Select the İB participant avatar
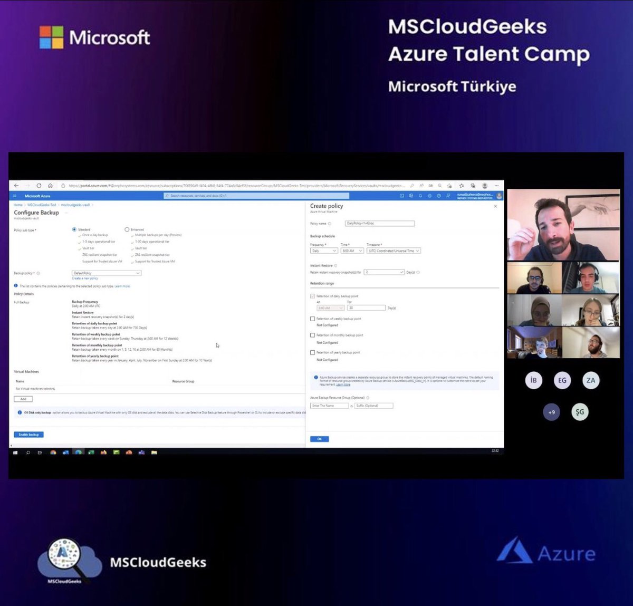633x606 pixels. coord(534,380)
